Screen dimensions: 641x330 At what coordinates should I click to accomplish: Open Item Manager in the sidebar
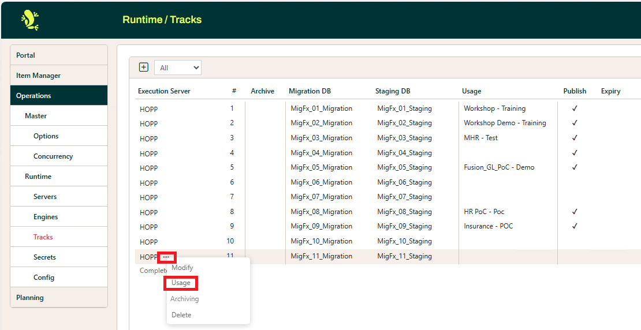59,76
